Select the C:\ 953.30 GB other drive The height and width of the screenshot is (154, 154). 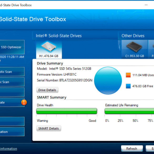[135, 49]
